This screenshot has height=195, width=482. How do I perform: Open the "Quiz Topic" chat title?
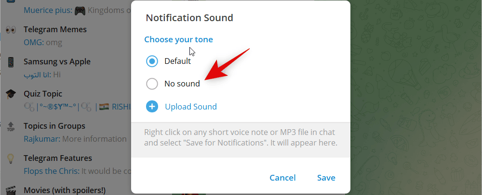pyautogui.click(x=43, y=94)
